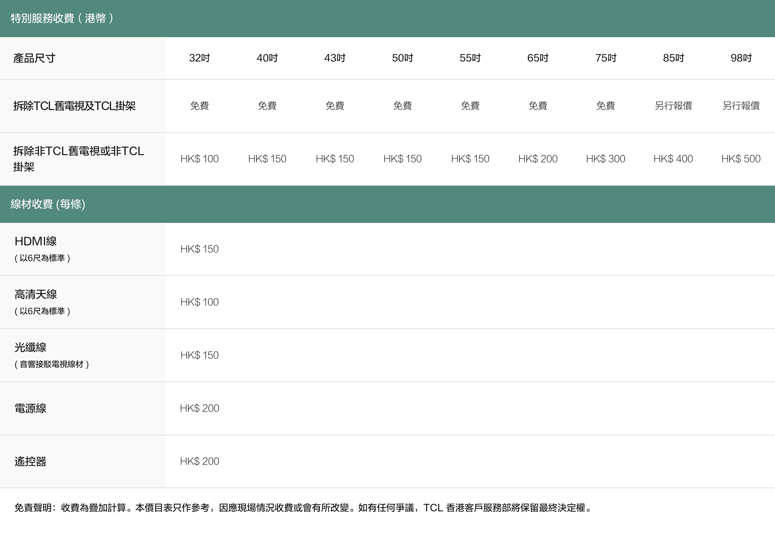The width and height of the screenshot is (775, 544).
Task: Select the 65吋 size column header
Action: pyautogui.click(x=538, y=58)
